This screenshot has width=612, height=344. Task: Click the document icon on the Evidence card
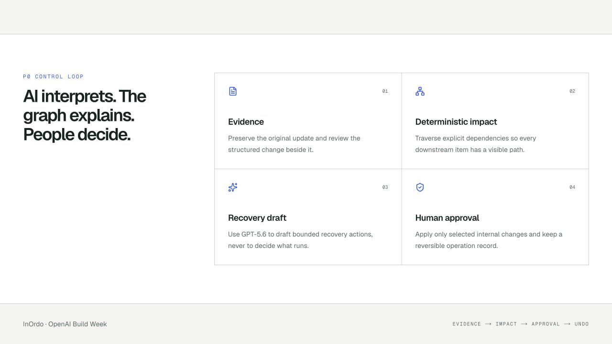(x=233, y=91)
